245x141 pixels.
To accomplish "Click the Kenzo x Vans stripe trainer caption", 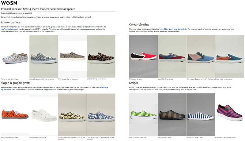I will (138, 137).
